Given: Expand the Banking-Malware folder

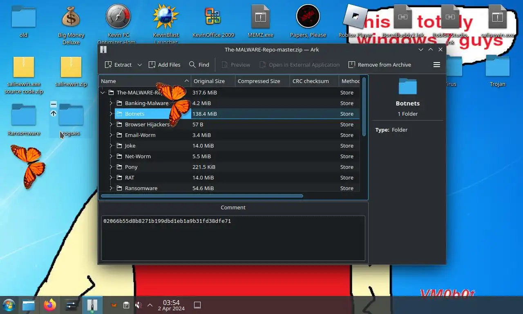Looking at the screenshot, I should pos(111,103).
